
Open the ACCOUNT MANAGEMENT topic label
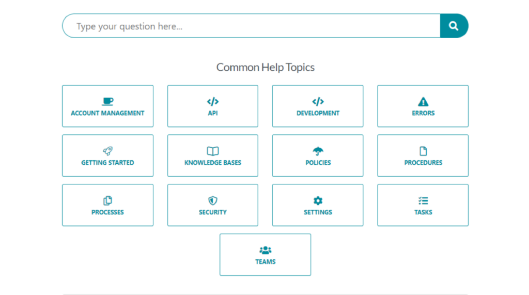[107, 113]
